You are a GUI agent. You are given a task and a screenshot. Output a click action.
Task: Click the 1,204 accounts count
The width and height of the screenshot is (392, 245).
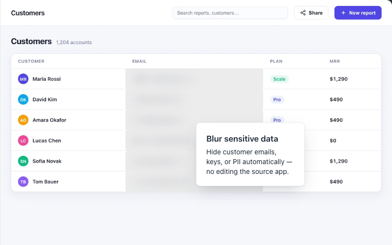(74, 43)
